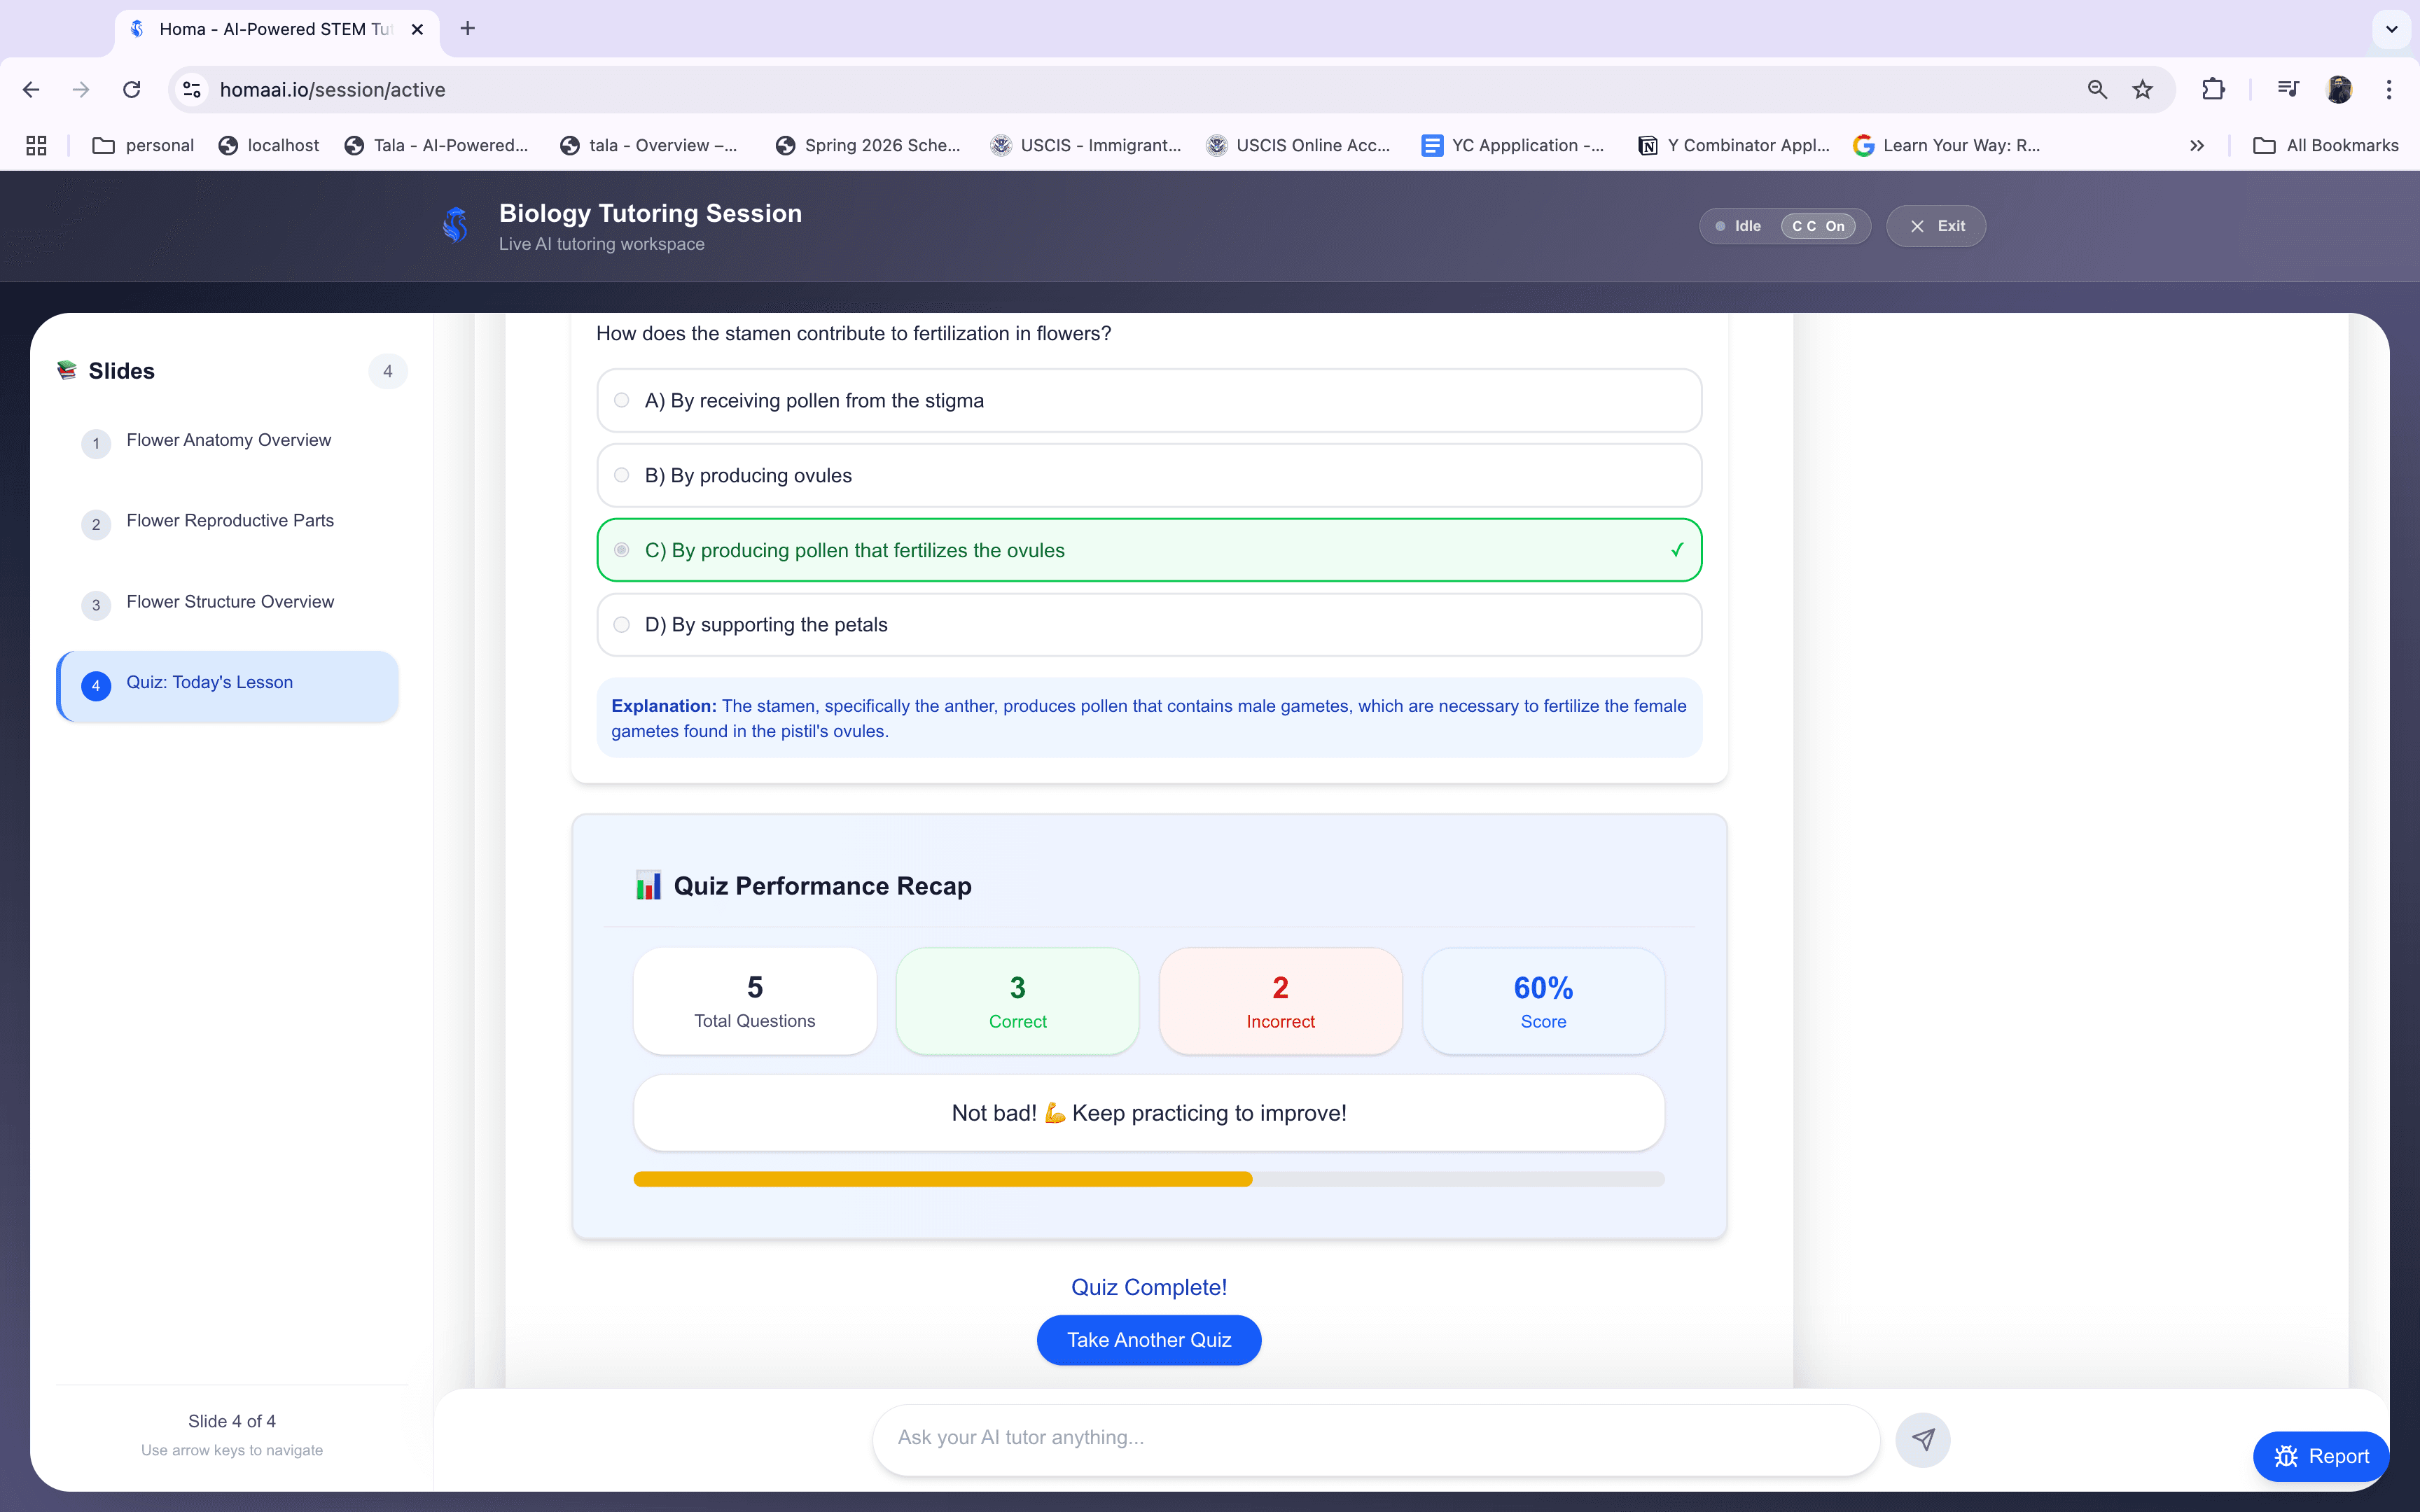
Task: Bookmark the page via star icon
Action: coord(2142,89)
